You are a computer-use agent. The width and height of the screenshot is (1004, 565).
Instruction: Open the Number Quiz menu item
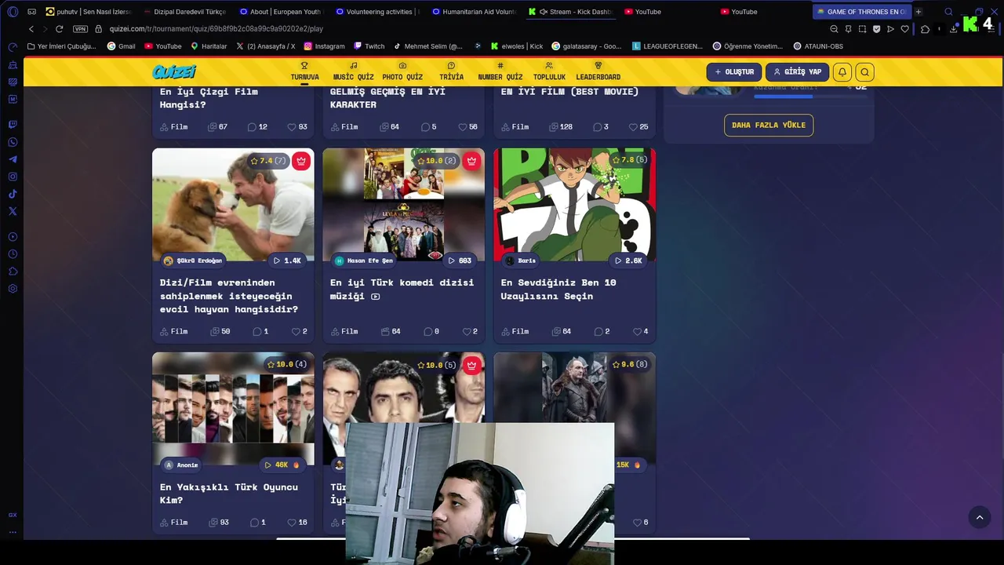pos(500,71)
